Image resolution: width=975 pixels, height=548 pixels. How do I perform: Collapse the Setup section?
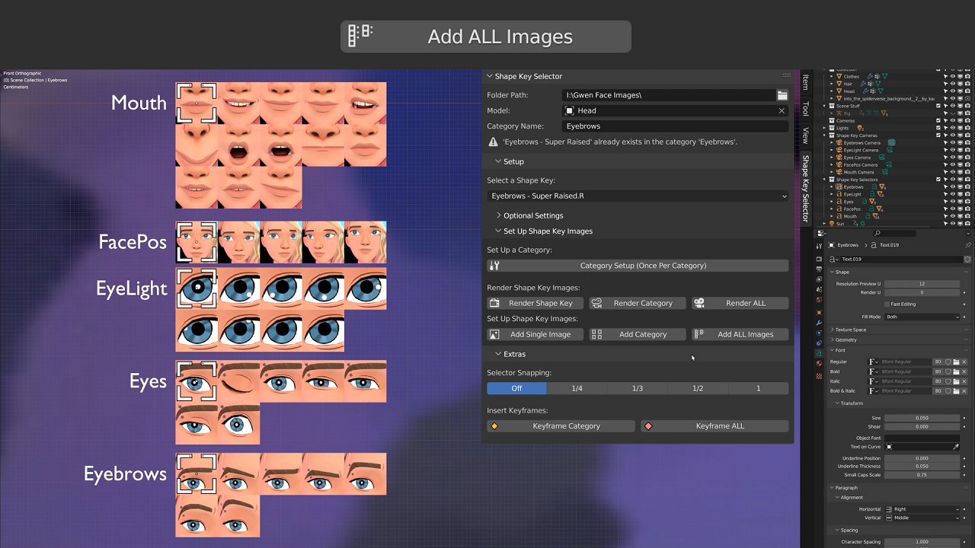click(509, 161)
